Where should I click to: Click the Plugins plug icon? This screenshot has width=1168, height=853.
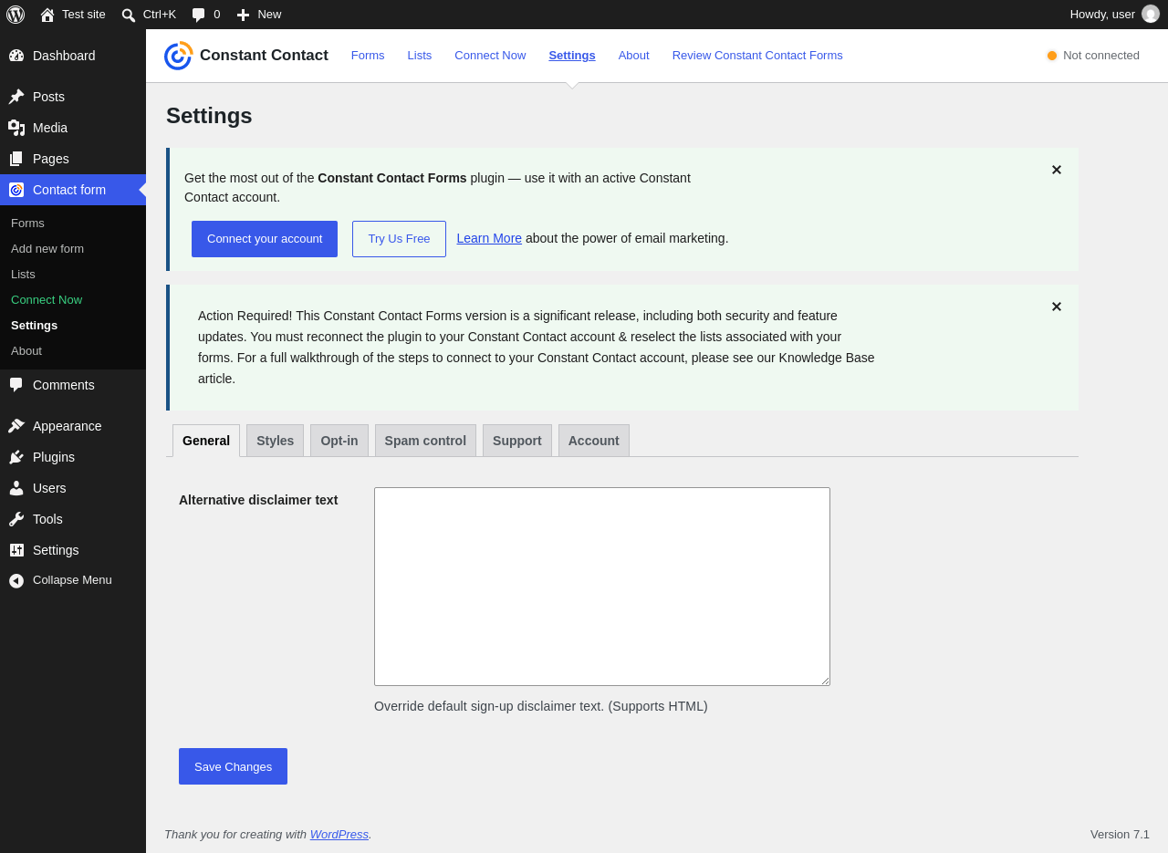pyautogui.click(x=16, y=457)
